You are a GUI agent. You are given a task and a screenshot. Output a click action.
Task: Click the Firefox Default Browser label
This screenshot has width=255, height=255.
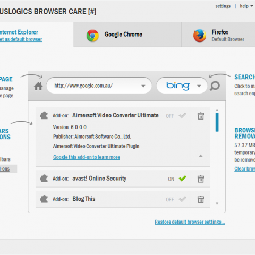(228, 39)
